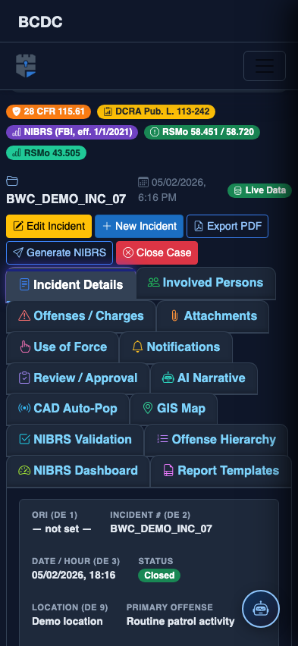Viewport: 298px width, 646px height.
Task: Click the DCRA Pub. L. 113-242 badge
Action: 156,111
